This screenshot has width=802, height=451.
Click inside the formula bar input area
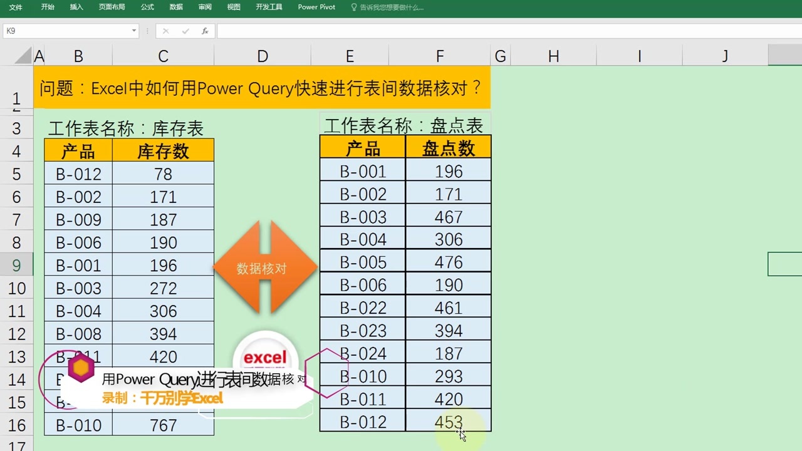click(x=509, y=31)
